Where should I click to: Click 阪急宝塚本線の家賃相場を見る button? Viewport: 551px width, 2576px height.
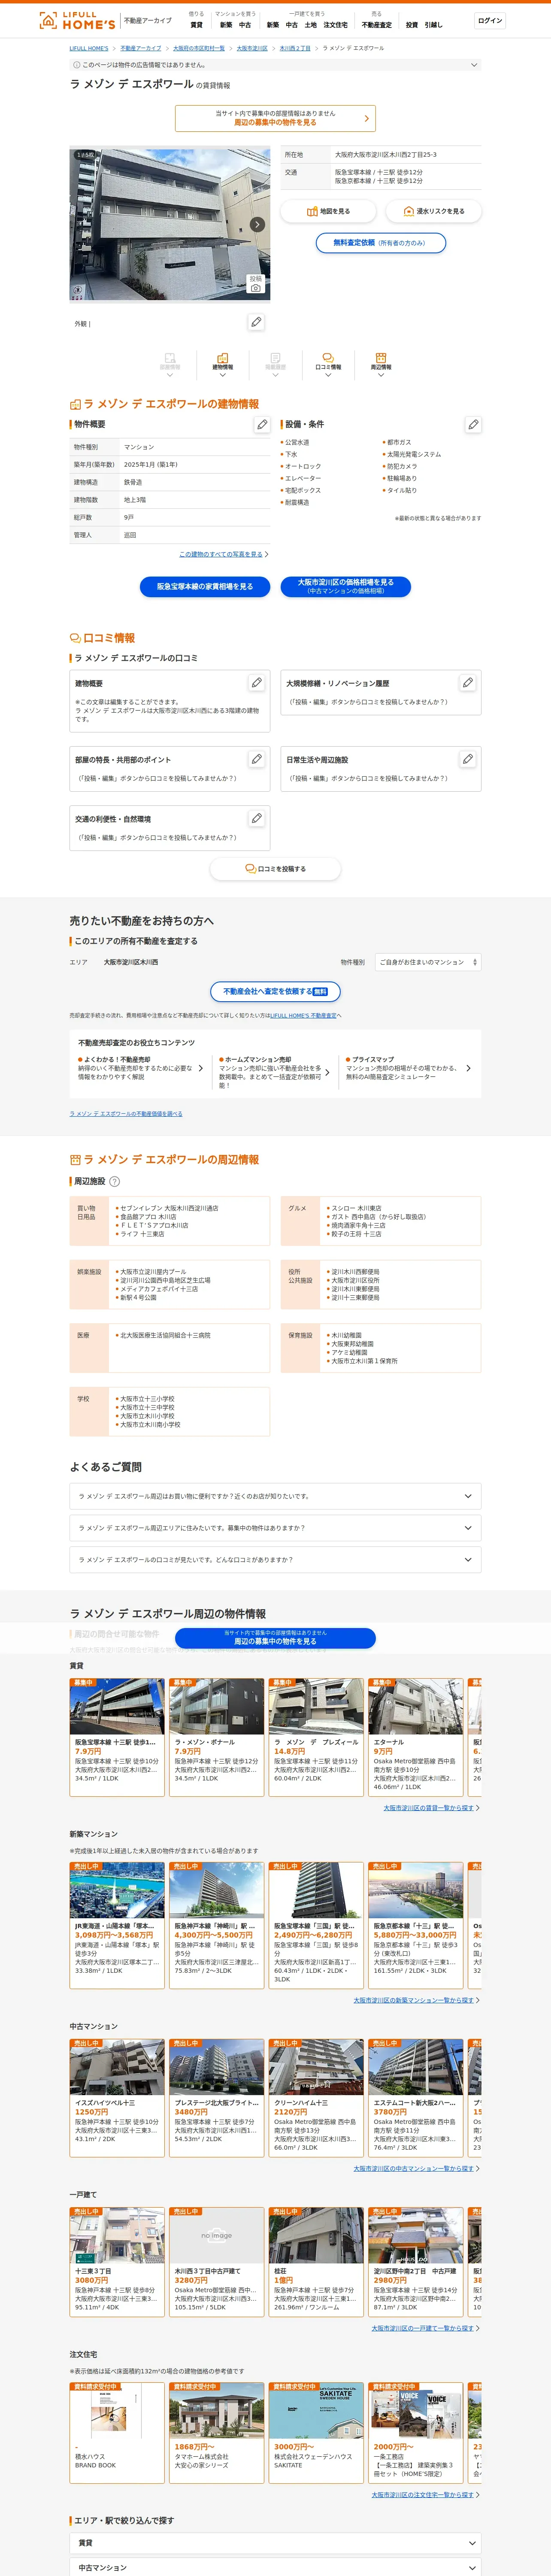coord(205,587)
